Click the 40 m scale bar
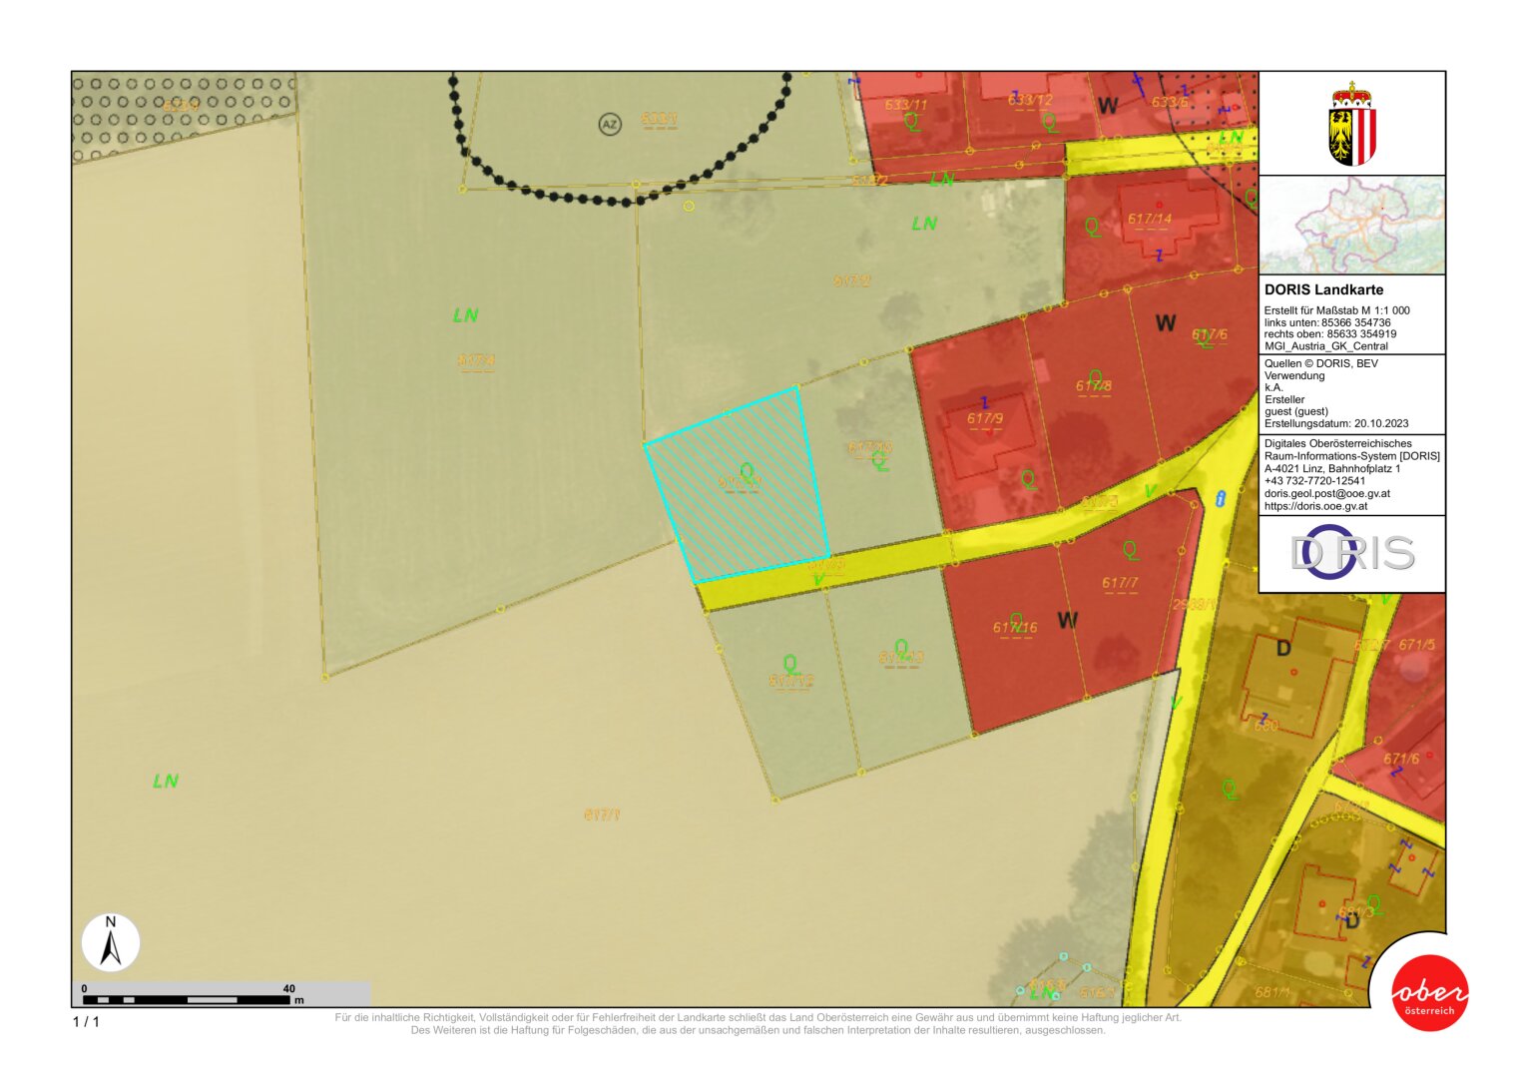This screenshot has width=1524, height=1078. click(x=186, y=998)
